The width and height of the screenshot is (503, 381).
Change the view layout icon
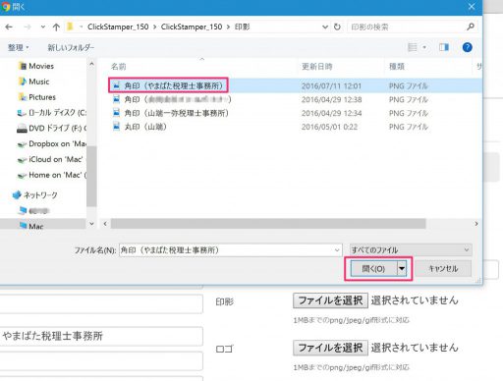(413, 47)
